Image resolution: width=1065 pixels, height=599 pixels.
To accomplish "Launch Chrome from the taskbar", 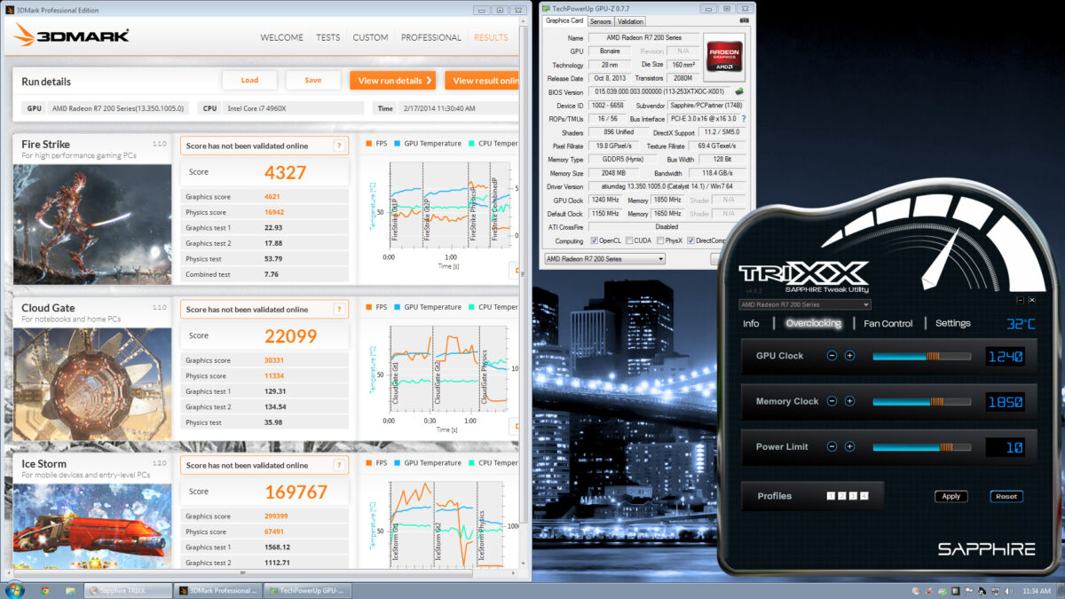I will coord(45,590).
